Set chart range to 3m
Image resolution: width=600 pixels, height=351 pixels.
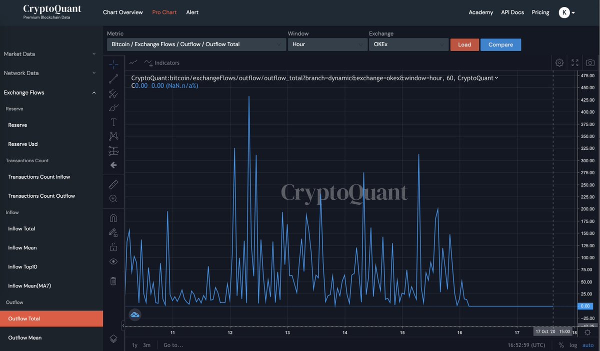point(146,345)
